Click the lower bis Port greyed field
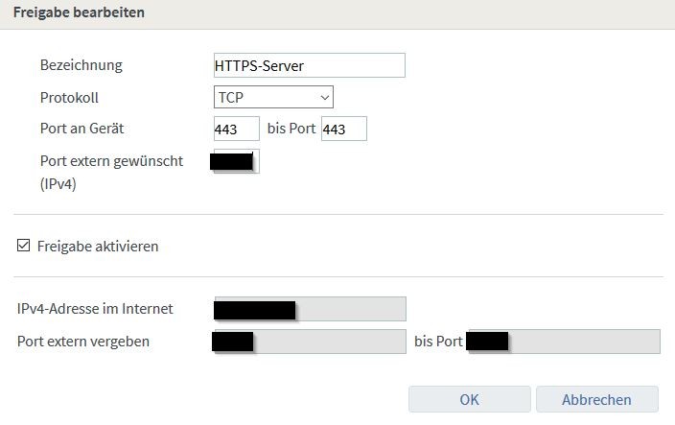 point(563,341)
